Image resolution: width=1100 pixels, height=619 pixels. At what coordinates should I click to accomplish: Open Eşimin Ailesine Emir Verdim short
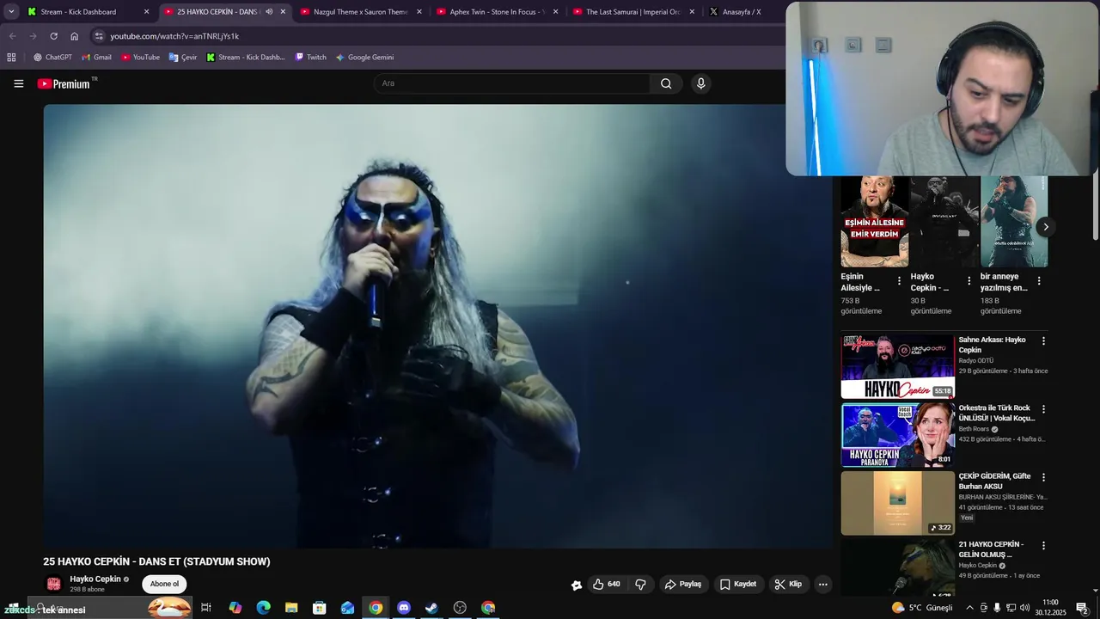click(875, 222)
